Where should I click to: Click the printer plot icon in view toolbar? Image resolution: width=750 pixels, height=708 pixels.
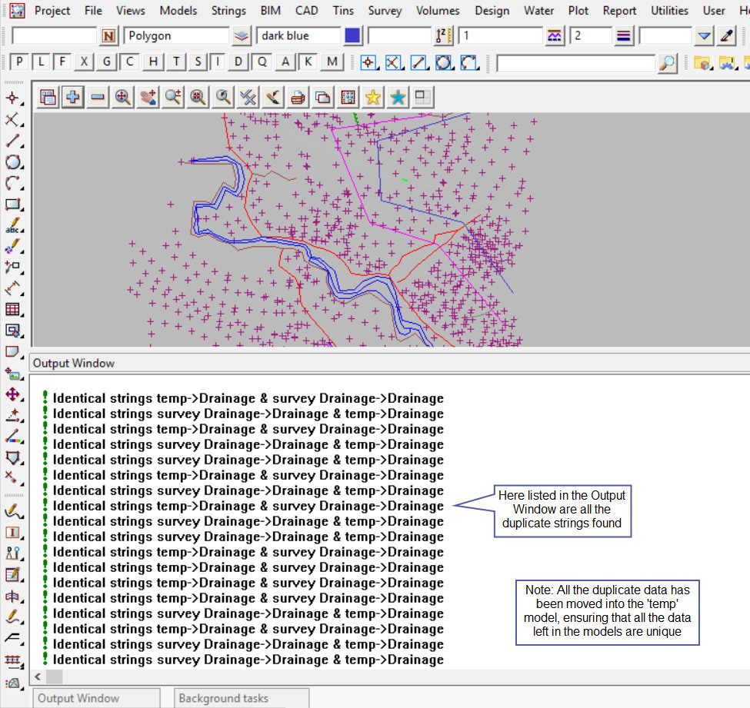pyautogui.click(x=298, y=97)
